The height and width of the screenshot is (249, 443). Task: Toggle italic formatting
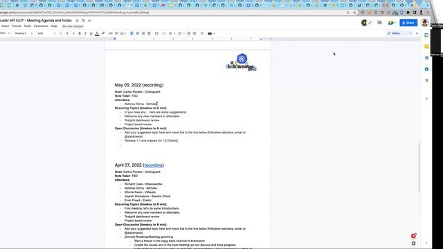pos(85,33)
